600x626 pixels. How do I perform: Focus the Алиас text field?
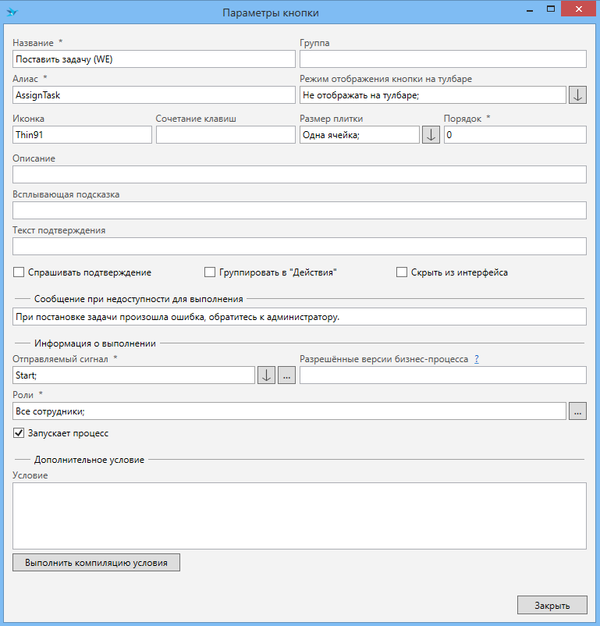[154, 95]
